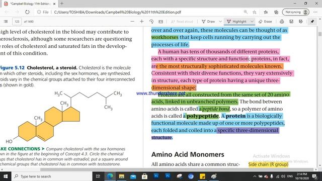Open the volume control in tray
The height and width of the screenshot is (181, 322).
(283, 176)
